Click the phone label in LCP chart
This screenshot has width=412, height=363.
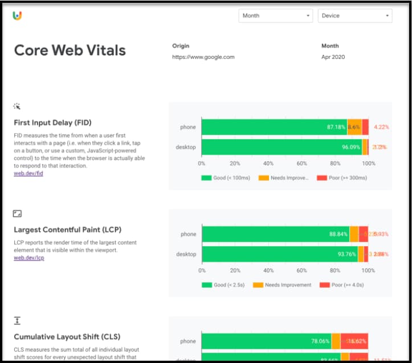click(189, 234)
